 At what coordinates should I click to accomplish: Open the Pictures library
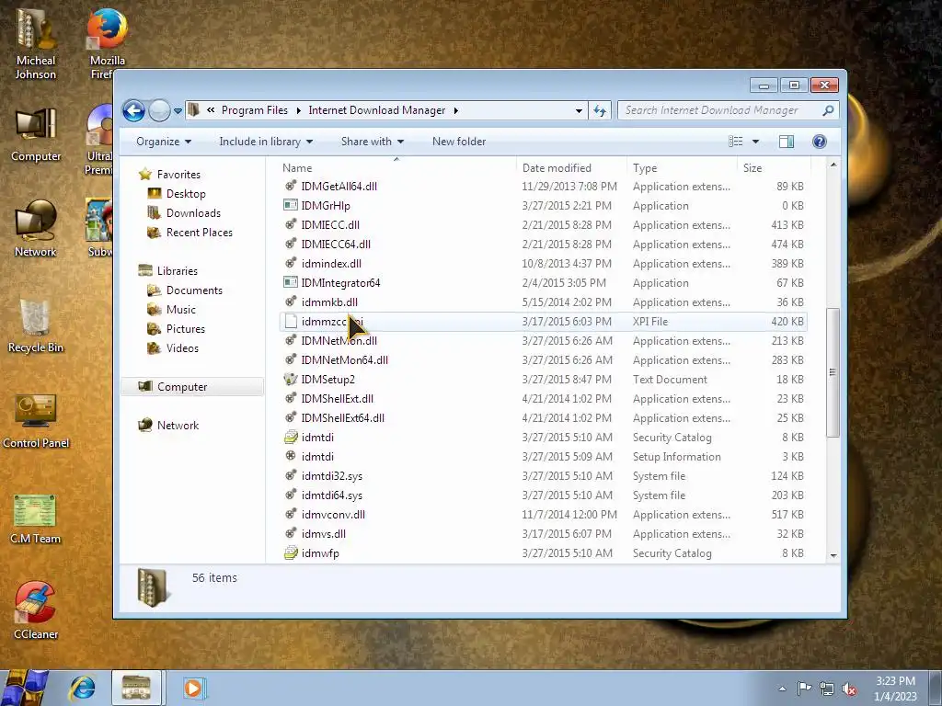(186, 329)
